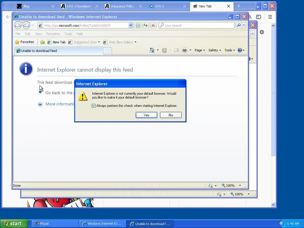Viewport: 304px width, 228px height.
Task: Click the Mypal back arrow button
Action: pos(8,17)
